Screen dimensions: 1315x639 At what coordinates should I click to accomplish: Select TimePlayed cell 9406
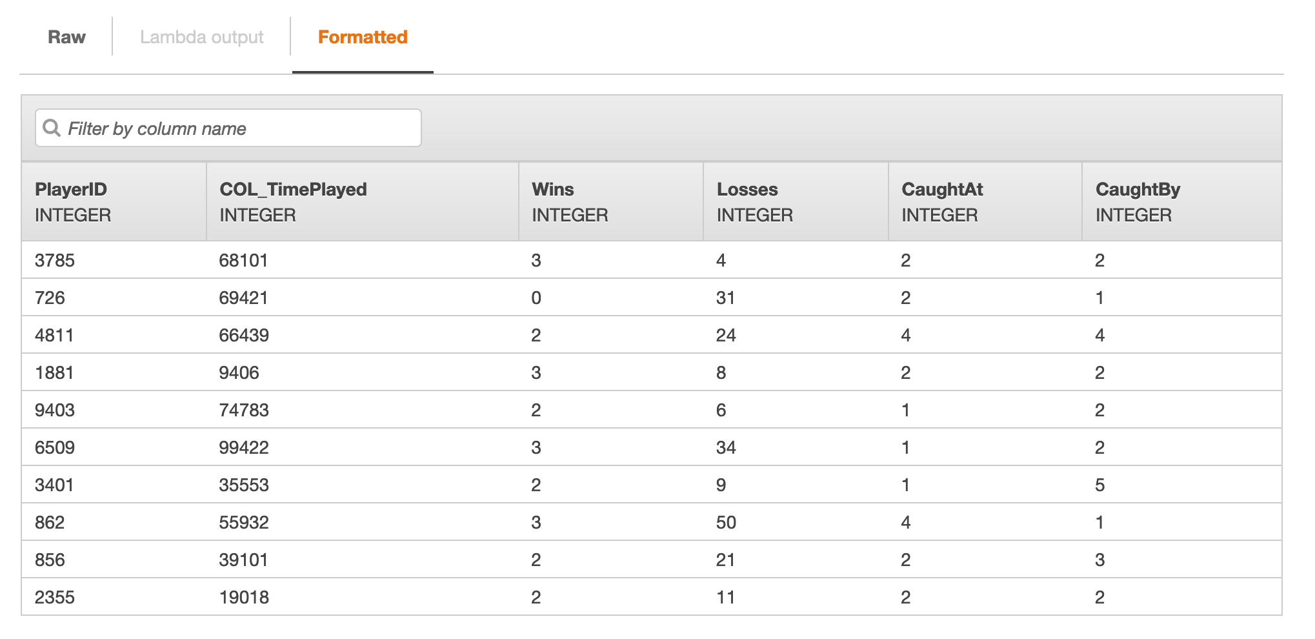pos(239,373)
